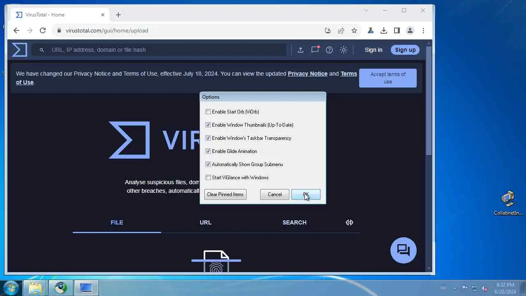Open the Privacy Notice link
The width and height of the screenshot is (526, 296).
307,74
